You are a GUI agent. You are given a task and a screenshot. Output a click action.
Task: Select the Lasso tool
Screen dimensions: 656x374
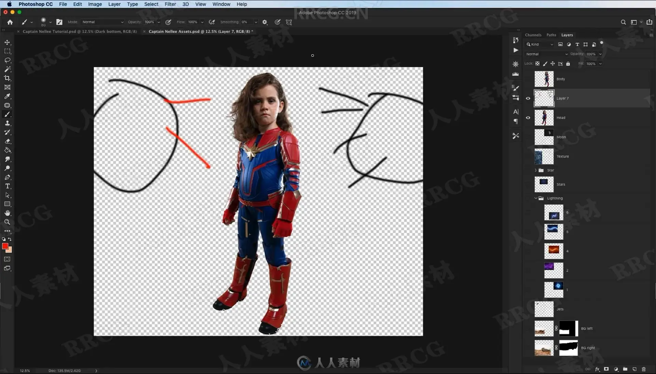pyautogui.click(x=7, y=60)
